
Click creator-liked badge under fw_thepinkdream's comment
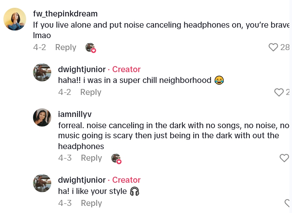tap(91, 48)
